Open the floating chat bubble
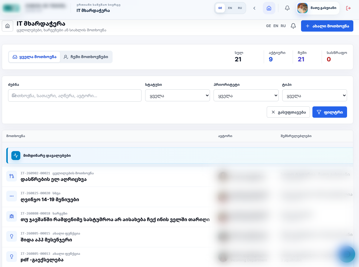Image resolution: width=359 pixels, height=267 pixels. [x=347, y=254]
